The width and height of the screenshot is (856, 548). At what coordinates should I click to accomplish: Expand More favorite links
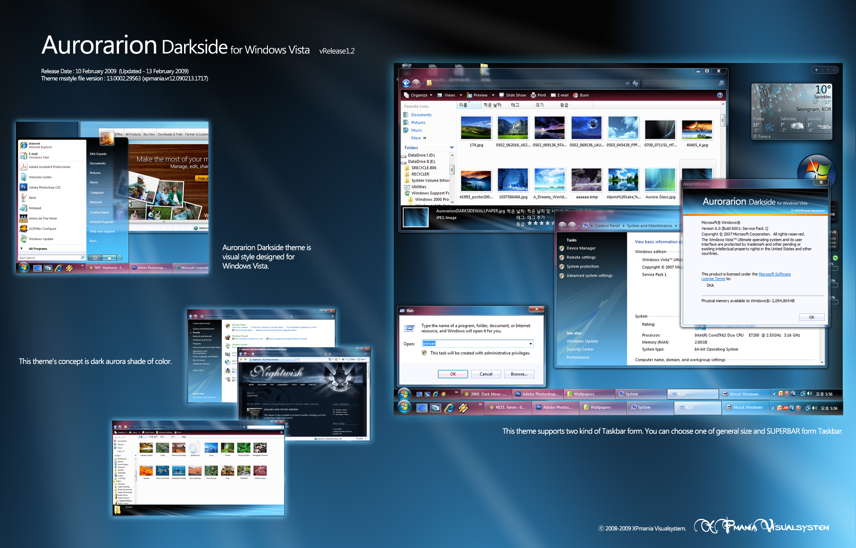[x=419, y=138]
